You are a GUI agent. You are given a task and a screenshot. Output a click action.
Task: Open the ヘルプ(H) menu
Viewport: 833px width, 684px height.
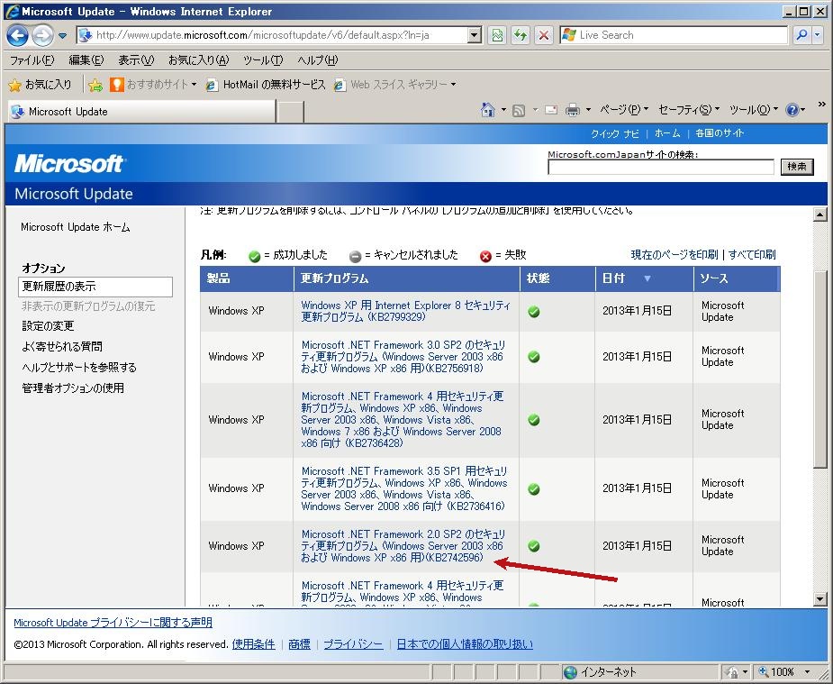[318, 60]
